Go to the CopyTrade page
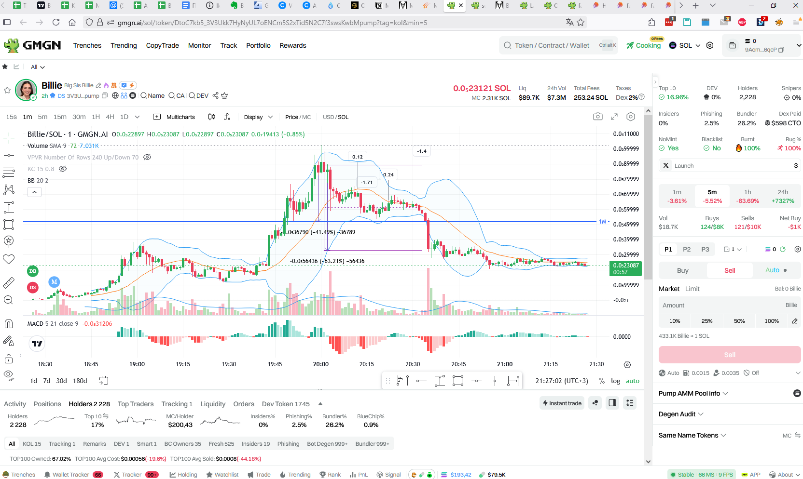Screen dimensions: 803x479 click(163, 45)
